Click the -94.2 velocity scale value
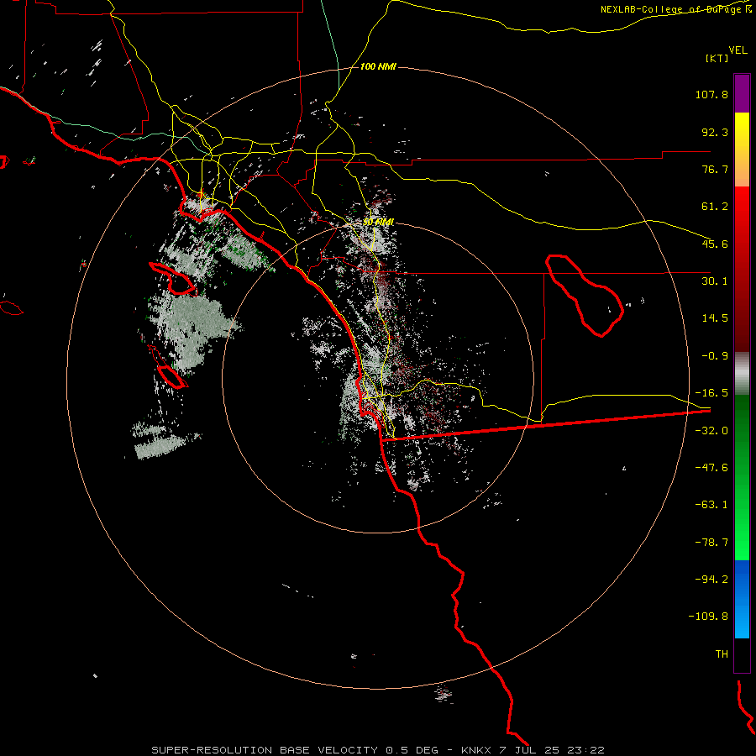The height and width of the screenshot is (756, 756). point(711,580)
